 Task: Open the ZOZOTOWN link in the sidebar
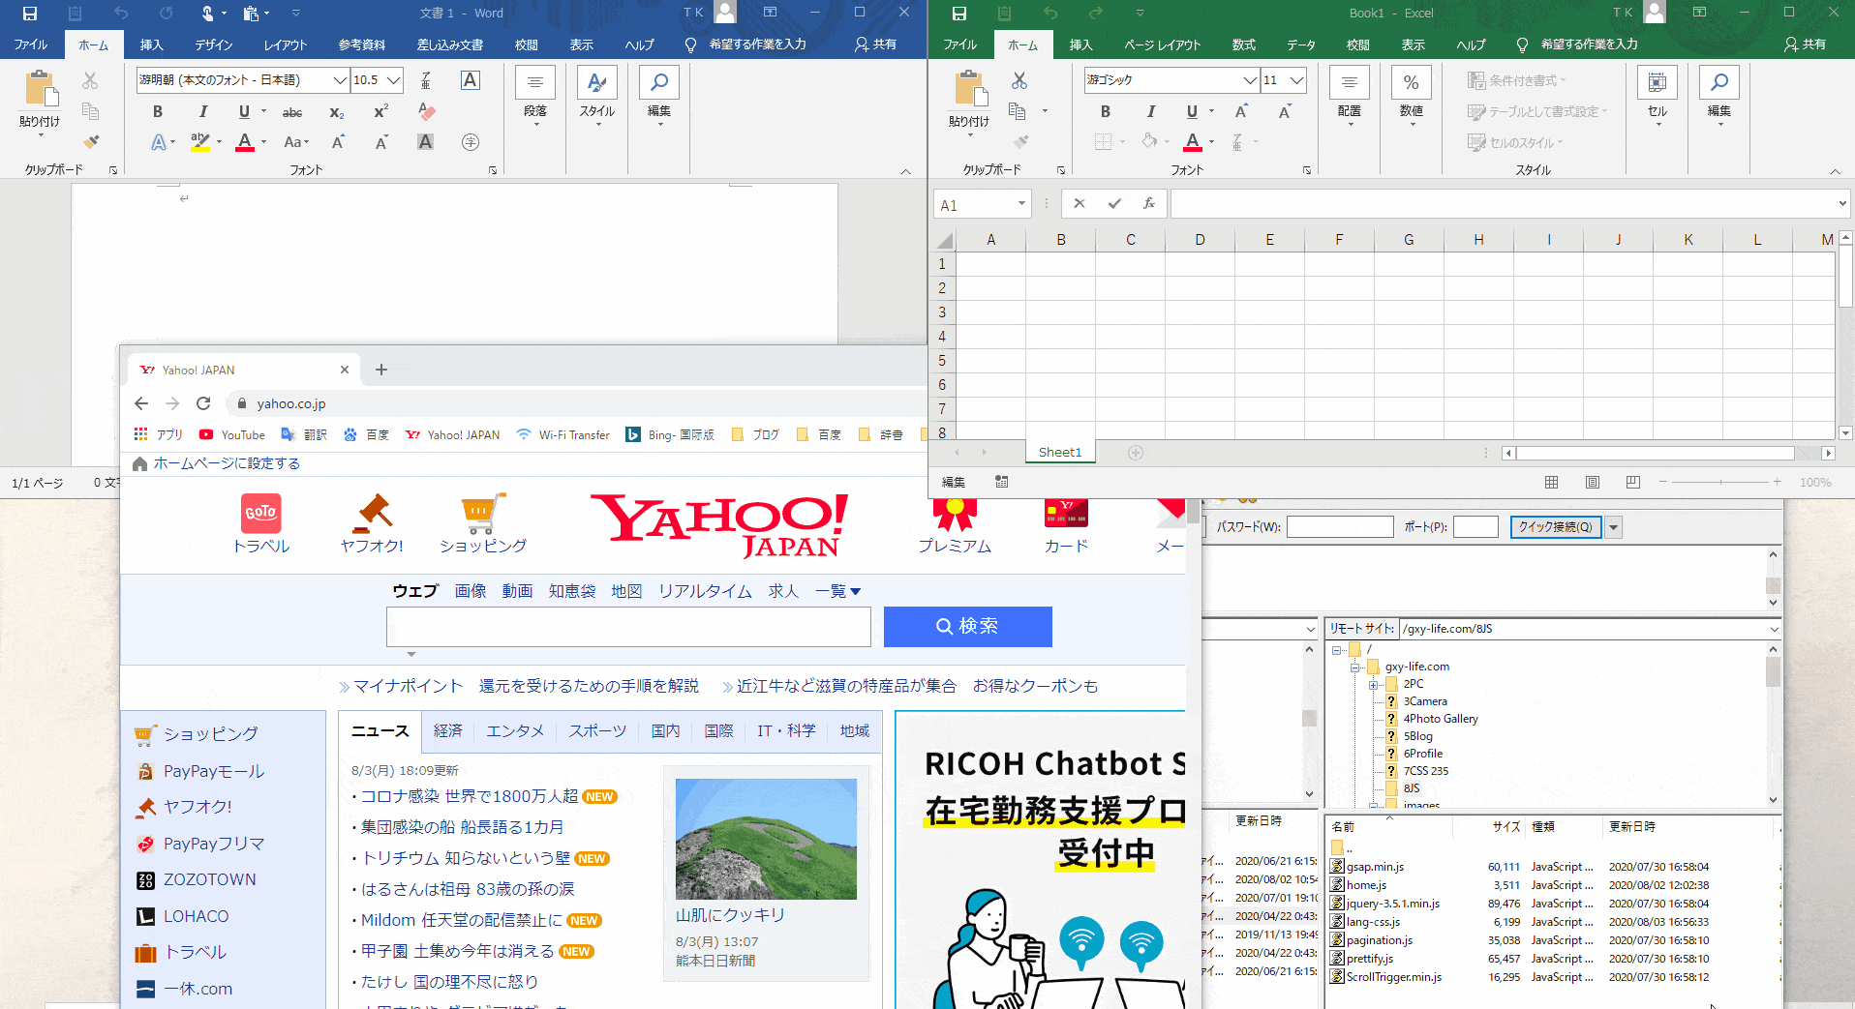[x=211, y=878]
